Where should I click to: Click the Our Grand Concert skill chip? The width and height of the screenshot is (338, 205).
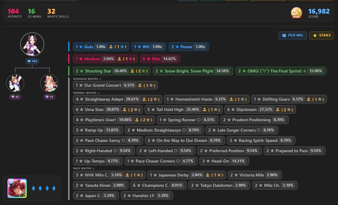tap(115, 85)
